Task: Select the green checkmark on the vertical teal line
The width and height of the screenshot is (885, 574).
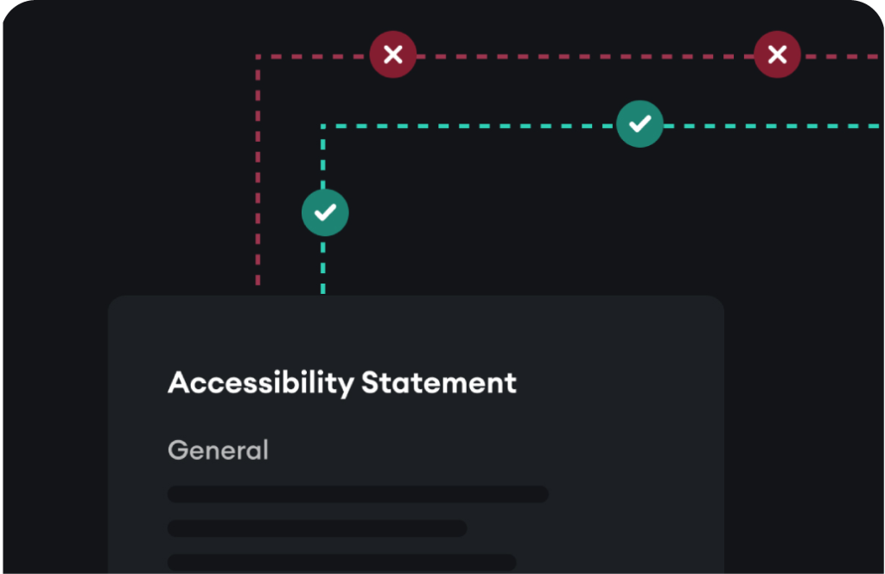Action: pos(325,213)
